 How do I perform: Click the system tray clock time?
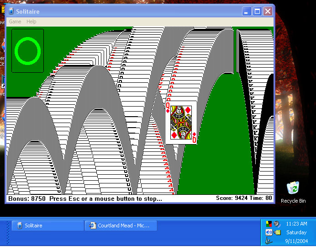296,224
